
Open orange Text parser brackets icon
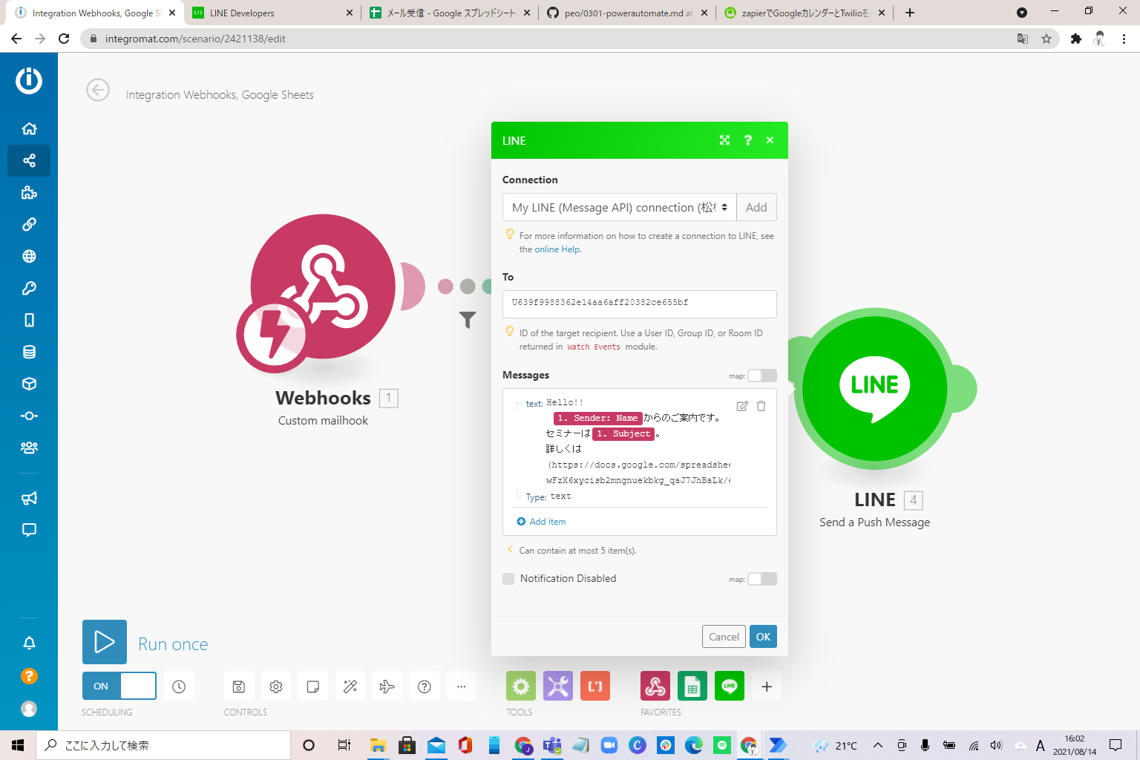pos(595,687)
